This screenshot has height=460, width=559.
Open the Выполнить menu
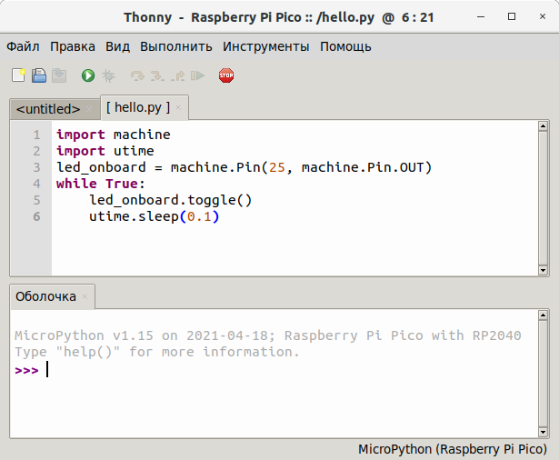pos(176,46)
